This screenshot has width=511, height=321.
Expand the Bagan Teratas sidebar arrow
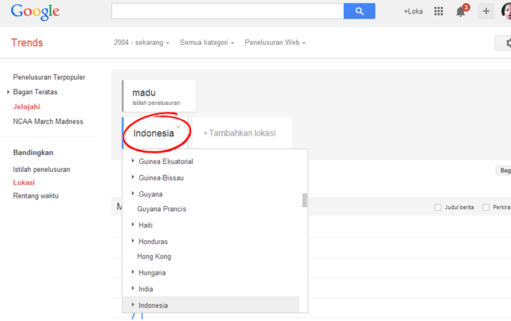click(x=8, y=92)
